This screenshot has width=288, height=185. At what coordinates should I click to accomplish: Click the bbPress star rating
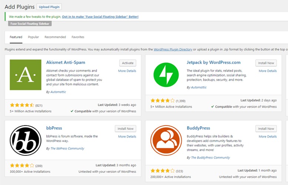coord(22,165)
